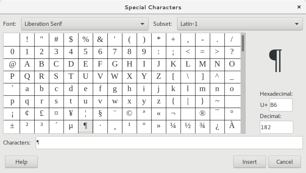Select the one-quarter fraction ¼
Screen dimensions: 306x173
coord(173,126)
